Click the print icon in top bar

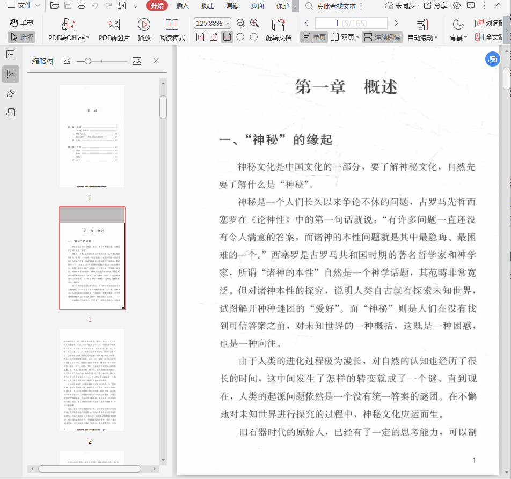(82, 6)
